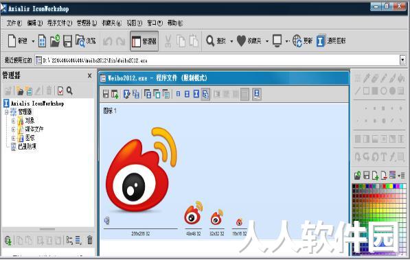Click the scissors cut icon
Image resolution: width=410 pixels, height=260 pixels.
click(168, 41)
